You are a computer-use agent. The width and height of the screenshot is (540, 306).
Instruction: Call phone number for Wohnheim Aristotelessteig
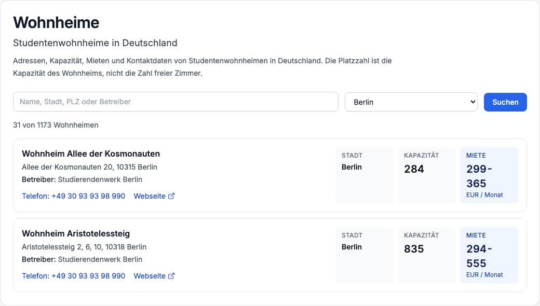(x=73, y=276)
